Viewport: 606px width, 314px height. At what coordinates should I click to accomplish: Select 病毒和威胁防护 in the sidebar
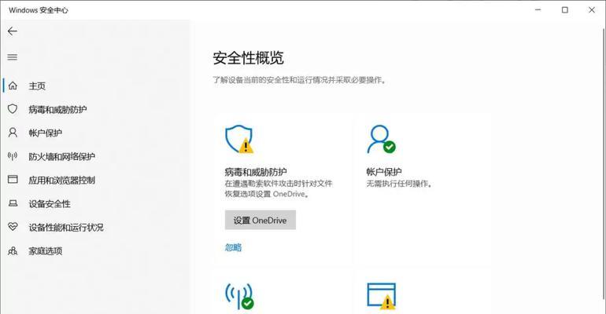click(x=57, y=109)
